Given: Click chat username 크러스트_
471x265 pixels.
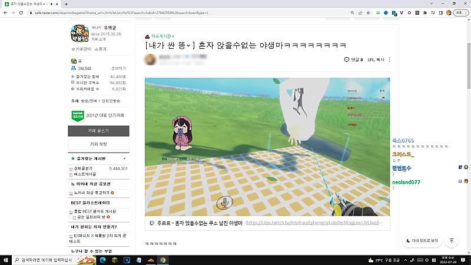Looking at the screenshot, I should click(403, 154).
